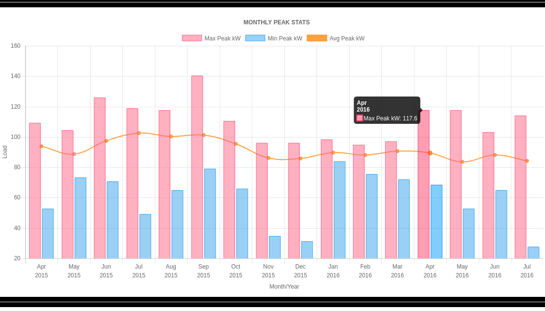Click the blue May 2015 min peak bar
The height and width of the screenshot is (311, 545).
80,218
